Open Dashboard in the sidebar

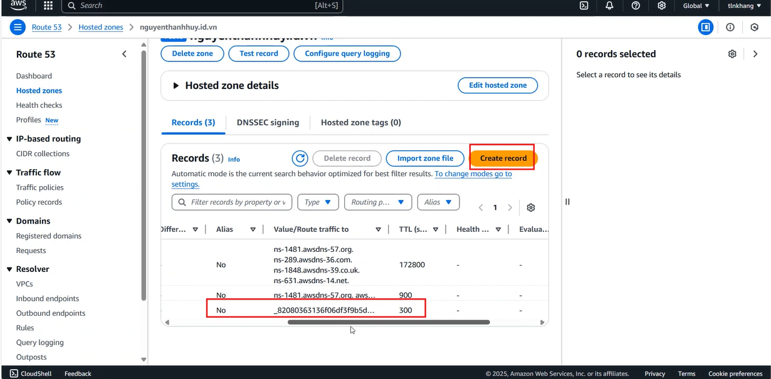click(x=34, y=76)
